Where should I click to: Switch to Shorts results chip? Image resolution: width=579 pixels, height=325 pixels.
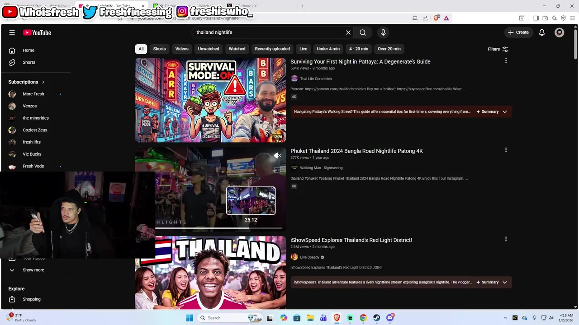[x=159, y=49]
